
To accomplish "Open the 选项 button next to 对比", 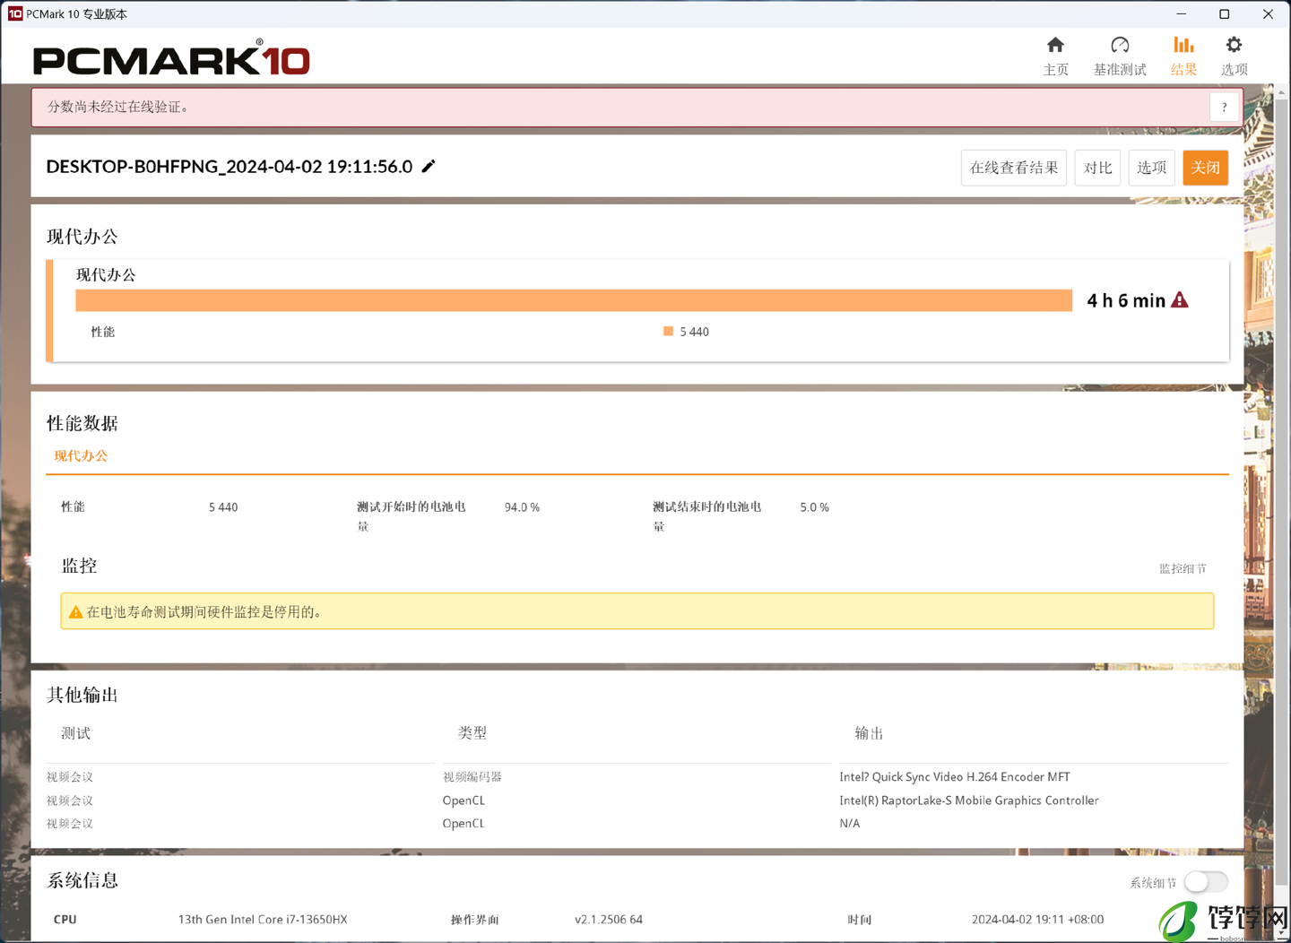I will [1151, 168].
